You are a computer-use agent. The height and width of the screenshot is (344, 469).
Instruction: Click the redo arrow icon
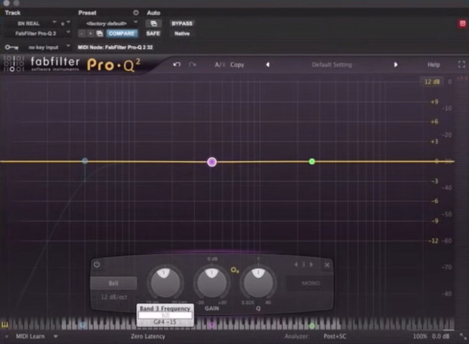[x=192, y=64]
